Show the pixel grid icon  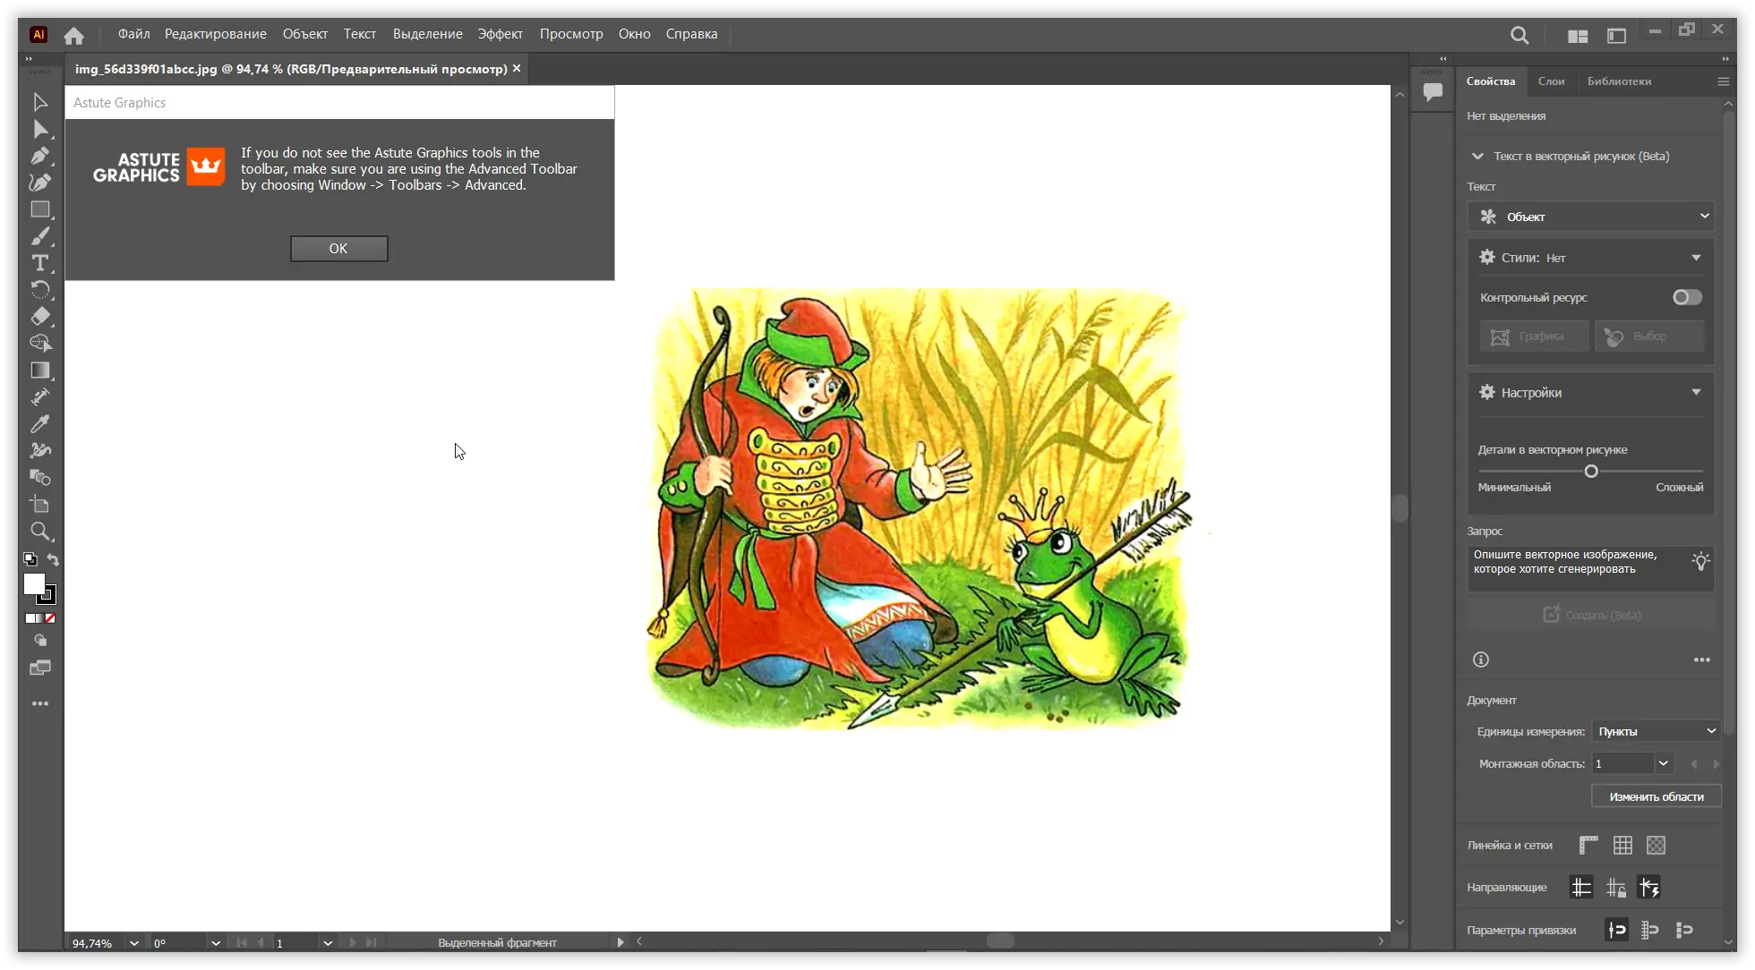1622,845
